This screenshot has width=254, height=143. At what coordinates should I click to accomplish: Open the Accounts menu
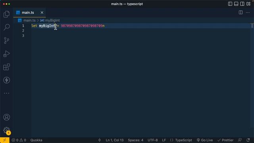tap(6, 117)
